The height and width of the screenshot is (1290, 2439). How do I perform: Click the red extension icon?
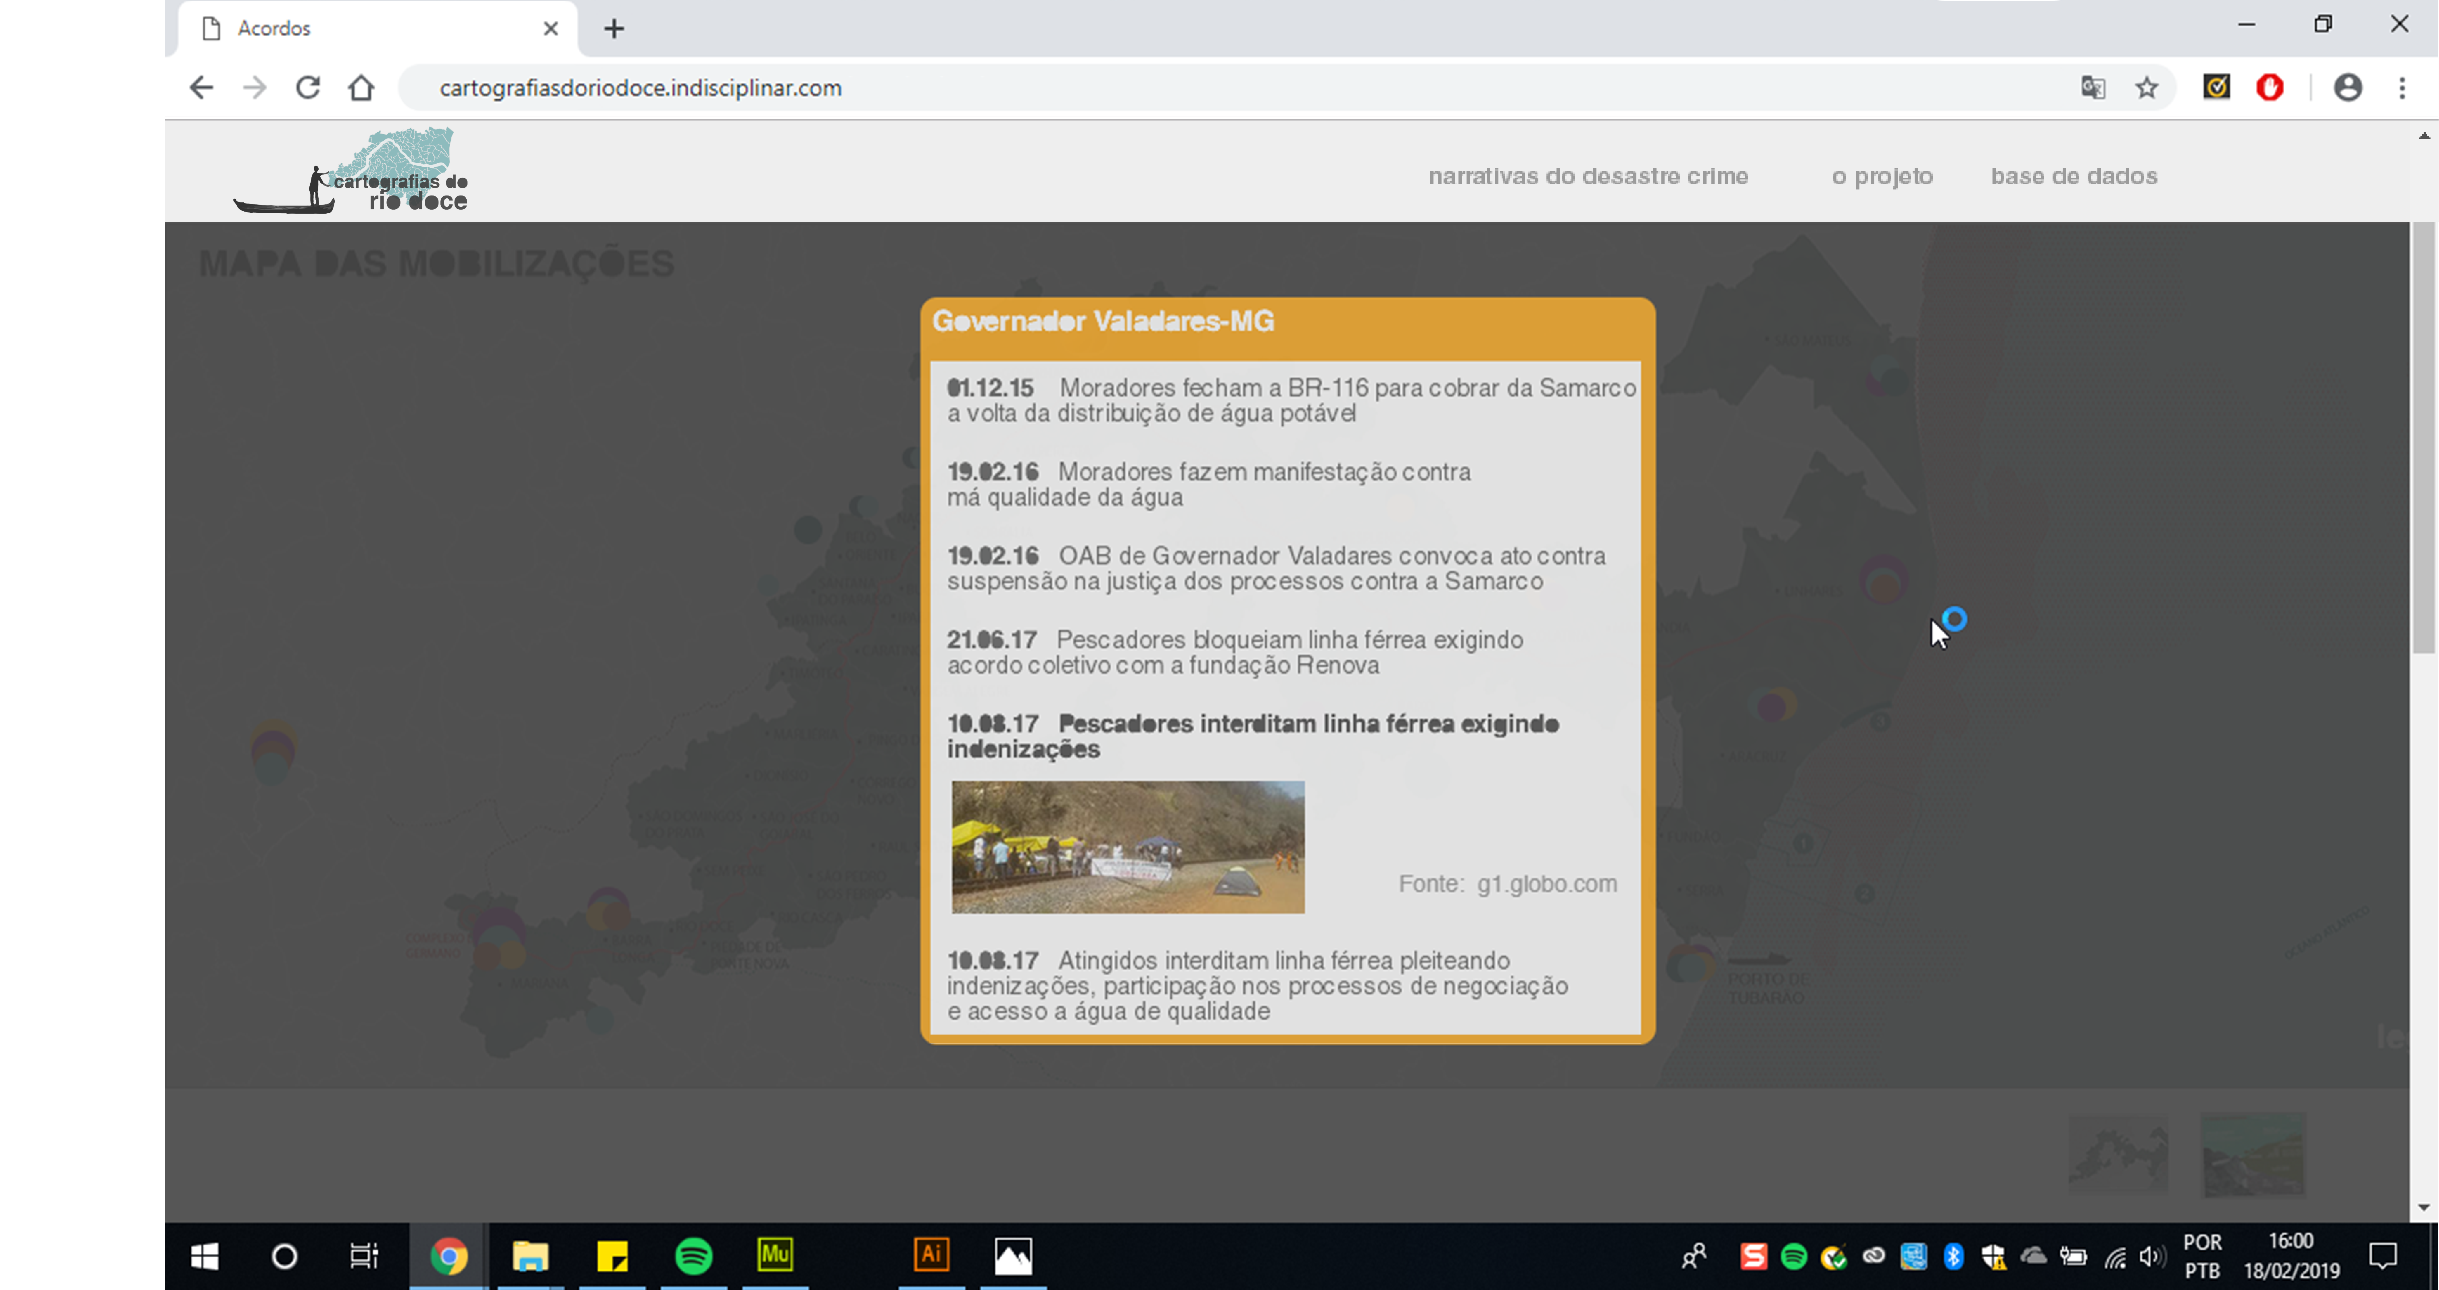[2270, 88]
